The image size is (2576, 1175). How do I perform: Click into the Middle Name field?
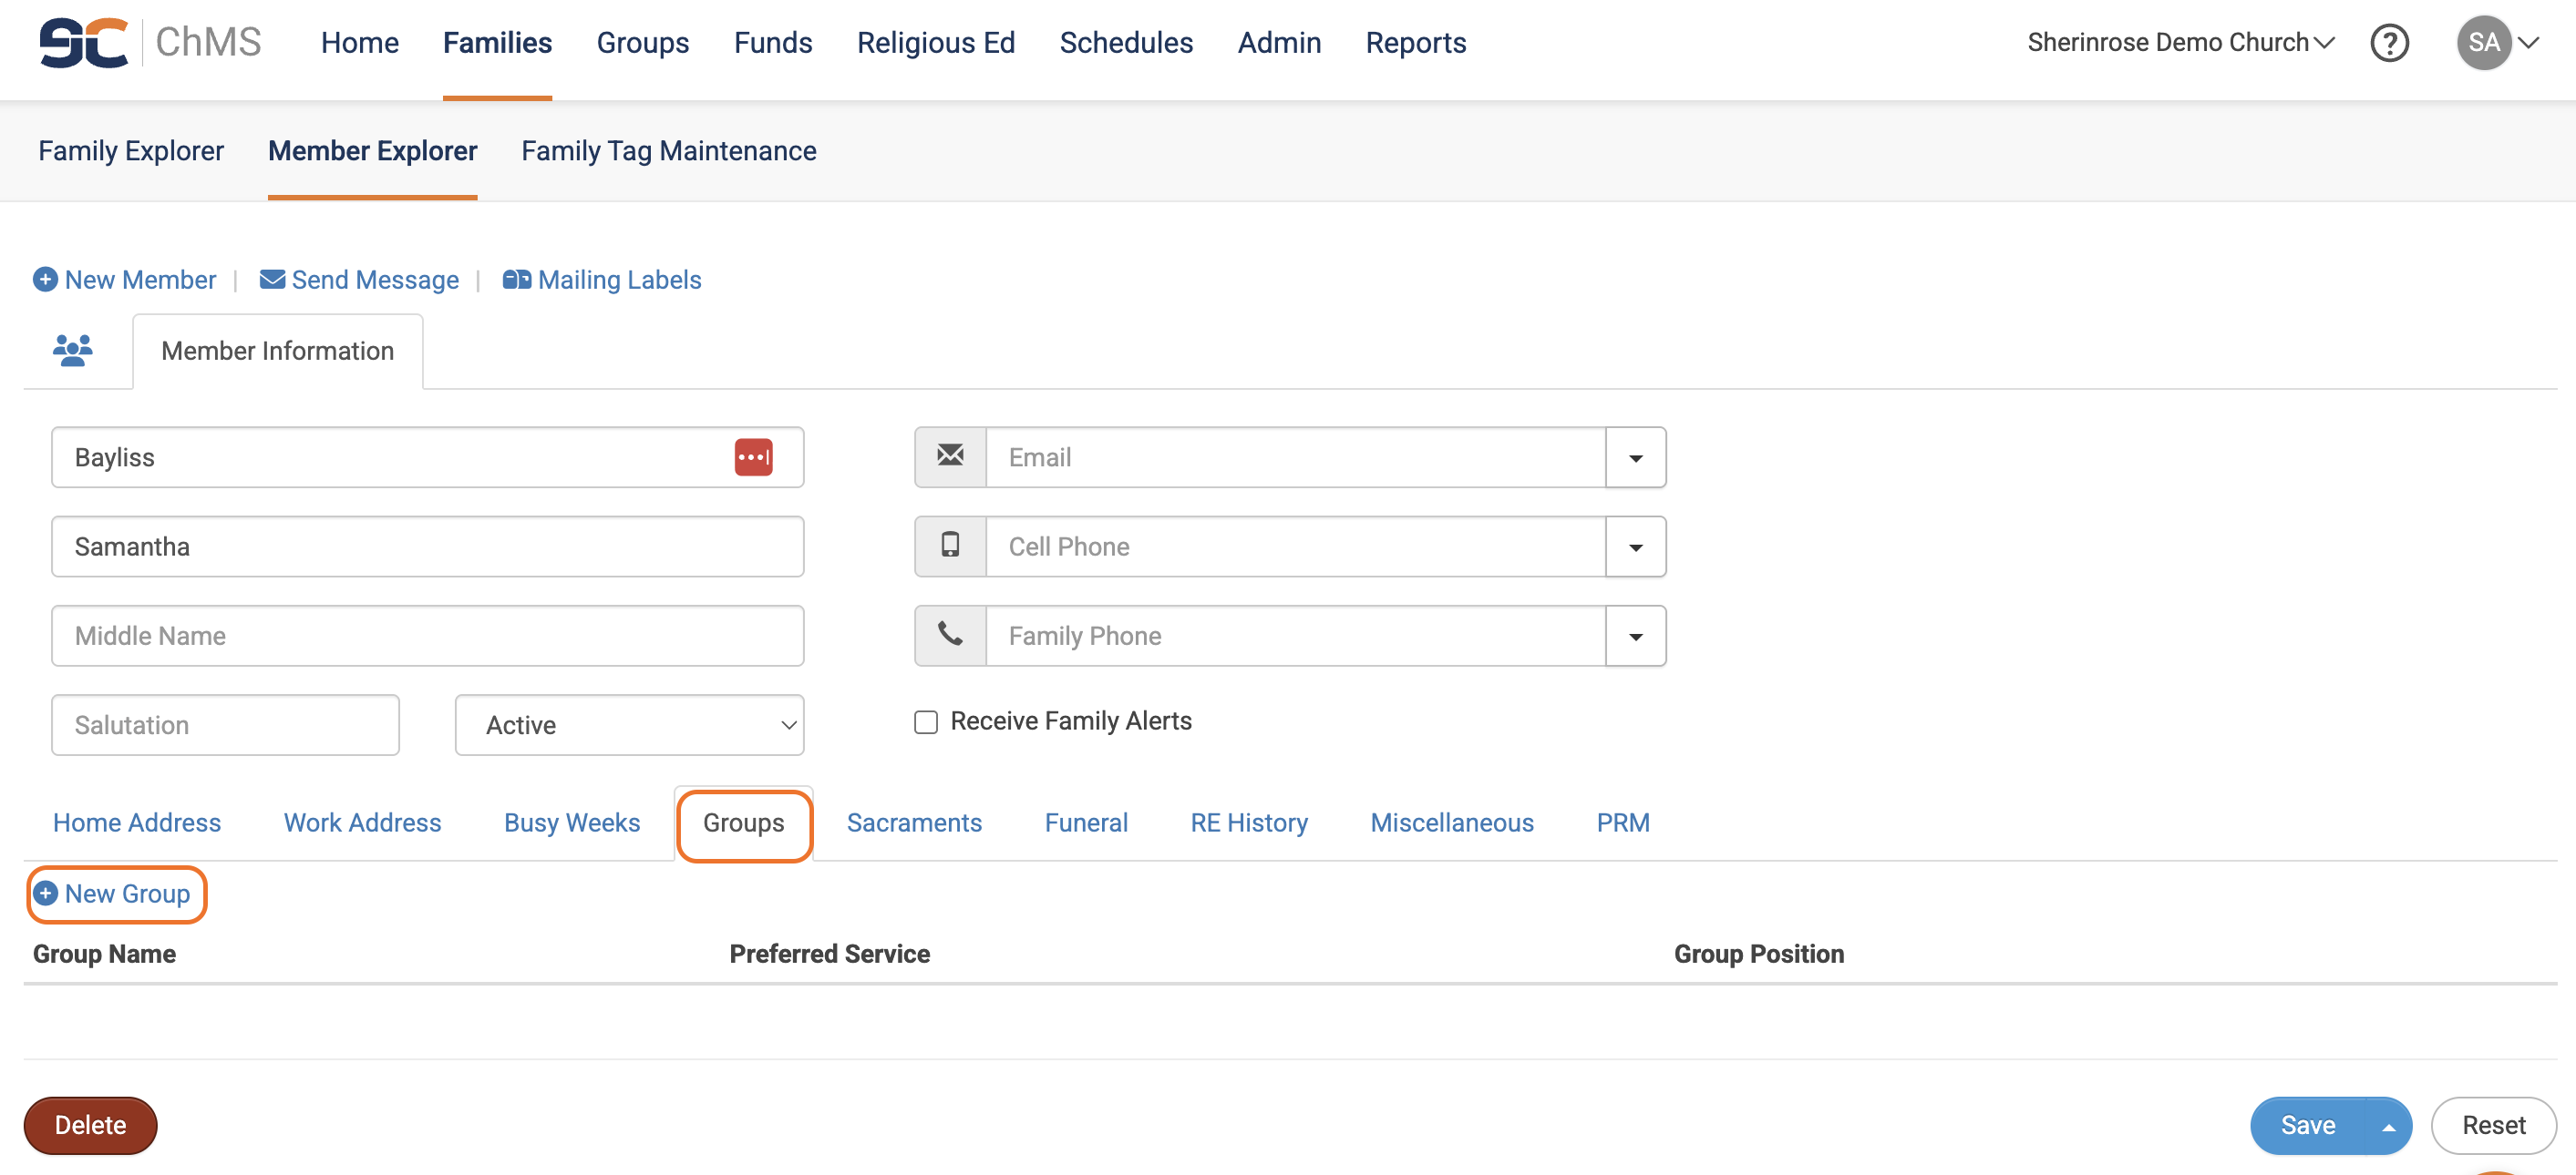click(x=427, y=636)
